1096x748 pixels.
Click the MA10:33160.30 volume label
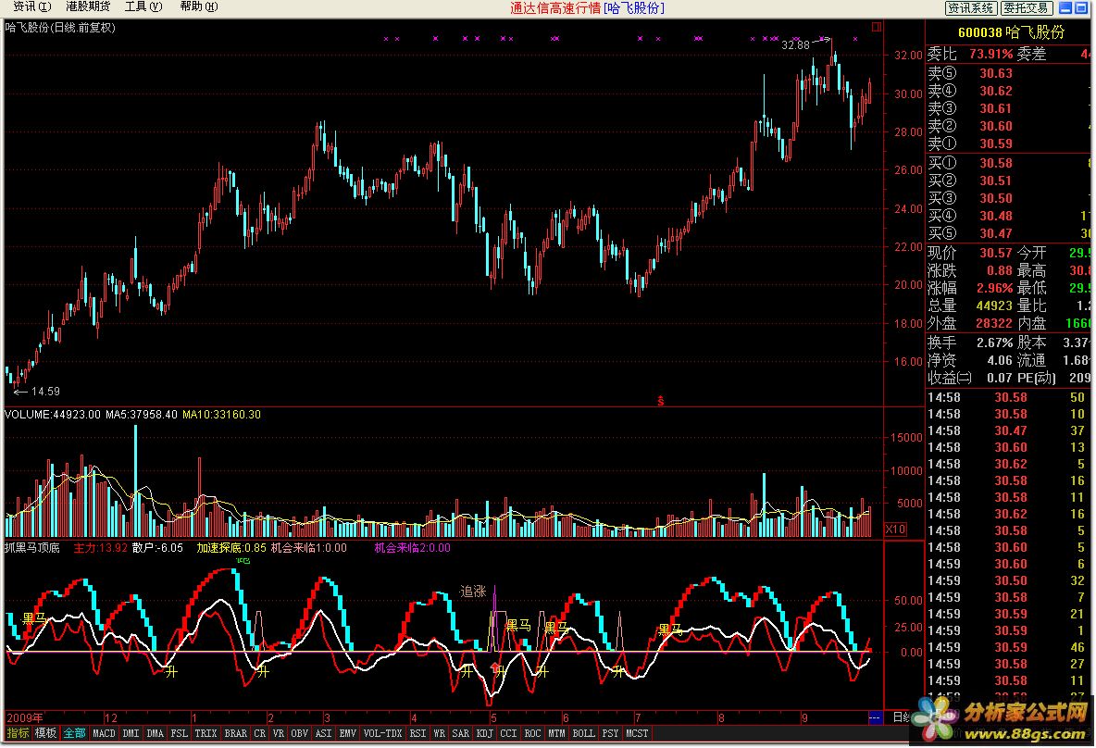[x=221, y=415]
